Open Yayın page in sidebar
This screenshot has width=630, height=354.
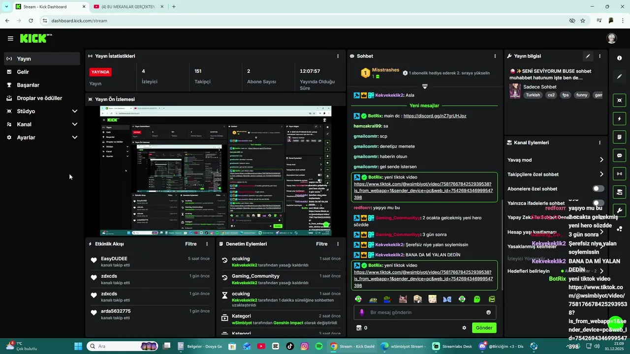point(42,59)
